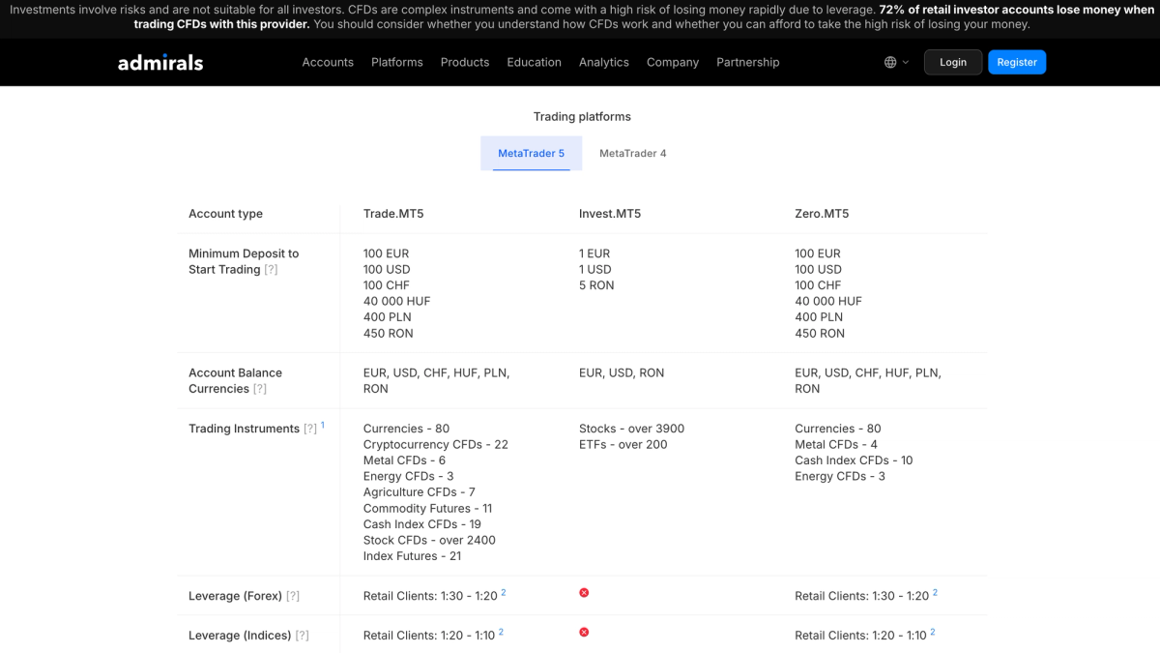Open the Company menu
This screenshot has height=653, width=1160.
(673, 62)
